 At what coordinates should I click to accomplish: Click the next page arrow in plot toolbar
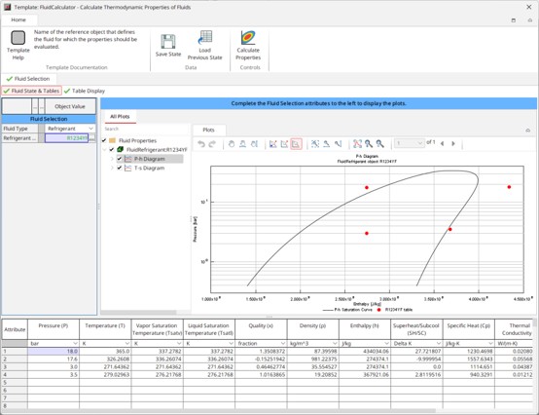(453, 143)
